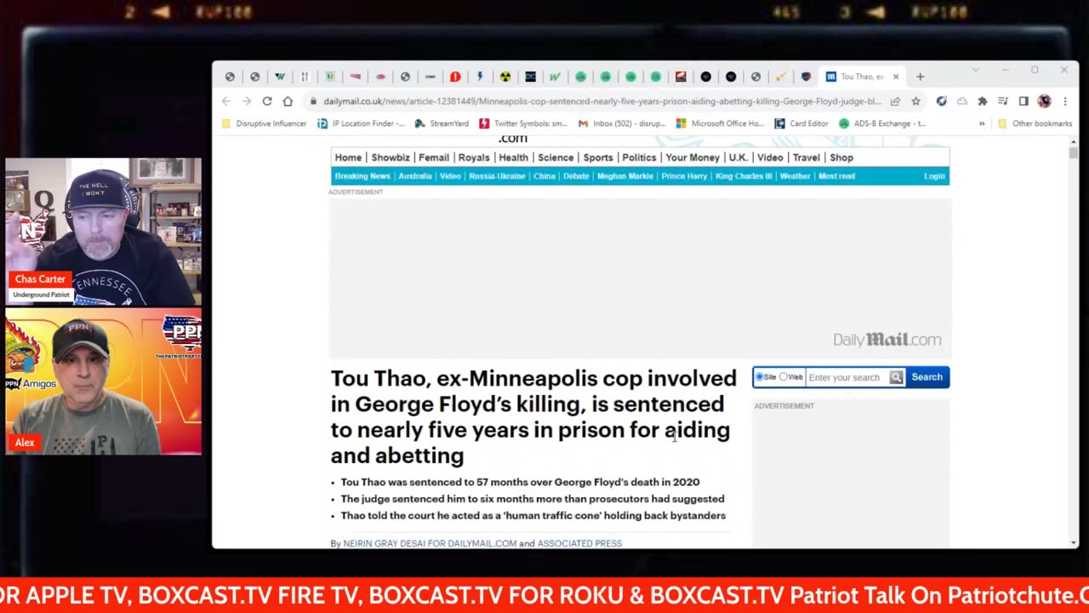Click the search magnifier icon in Daily Mail search
The width and height of the screenshot is (1089, 613).
click(896, 377)
